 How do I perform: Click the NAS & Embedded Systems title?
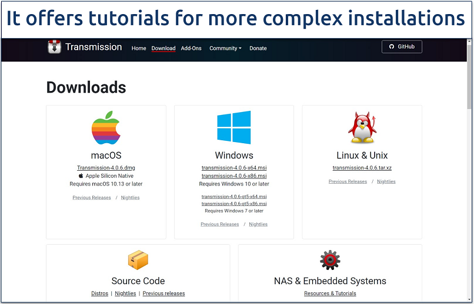[330, 281]
